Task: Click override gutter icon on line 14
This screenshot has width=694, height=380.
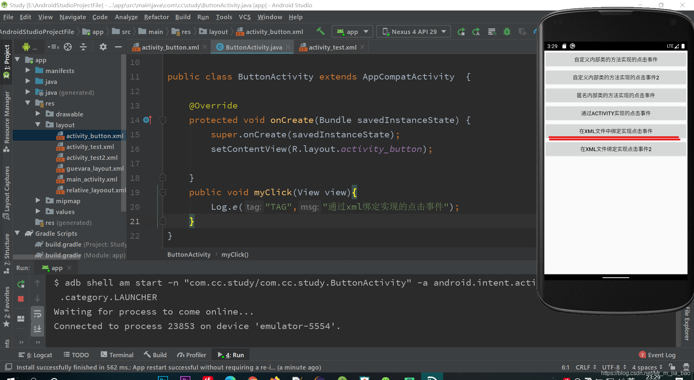Action: pos(147,120)
